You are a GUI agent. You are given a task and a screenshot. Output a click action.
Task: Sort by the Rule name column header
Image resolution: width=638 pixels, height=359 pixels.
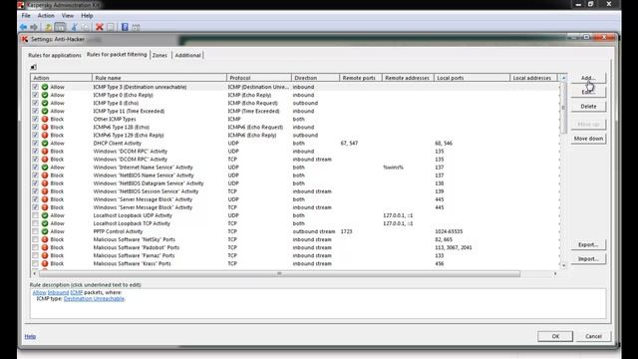tap(159, 78)
